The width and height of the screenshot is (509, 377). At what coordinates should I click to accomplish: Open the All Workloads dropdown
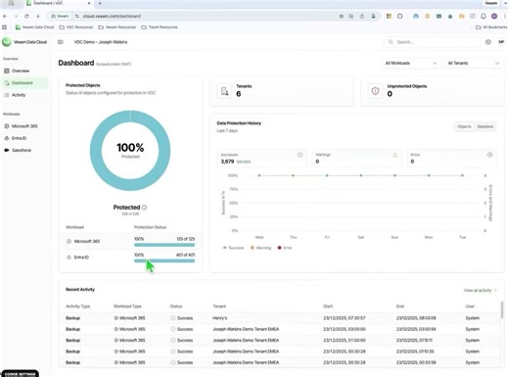tap(411, 63)
